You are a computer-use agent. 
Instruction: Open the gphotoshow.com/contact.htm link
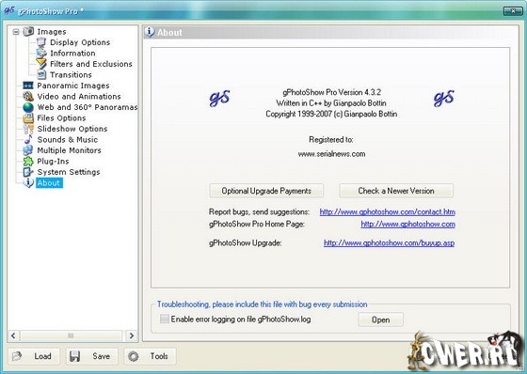(387, 211)
